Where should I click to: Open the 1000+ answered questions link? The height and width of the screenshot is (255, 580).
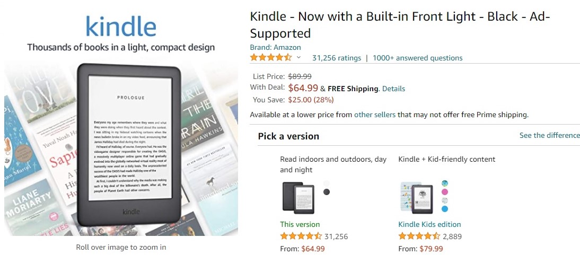click(x=417, y=58)
